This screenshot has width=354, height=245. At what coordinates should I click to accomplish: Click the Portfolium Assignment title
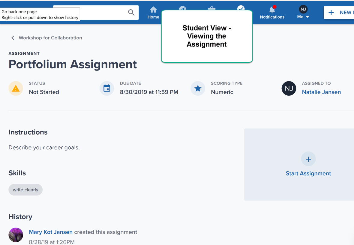pyautogui.click(x=73, y=64)
